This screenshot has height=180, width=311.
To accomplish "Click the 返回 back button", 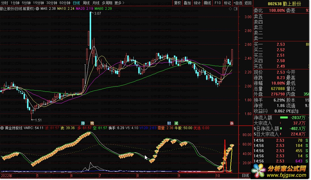I will 248,3.
